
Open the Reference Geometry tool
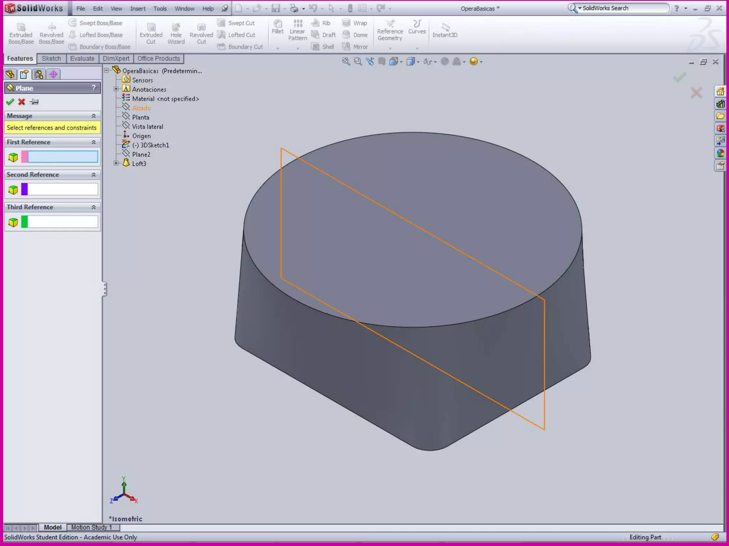390,24
